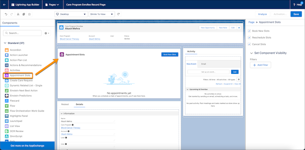Image resolution: width=305 pixels, height=150 pixels.
Task: Switch to the Components tab
Action: [10, 23]
